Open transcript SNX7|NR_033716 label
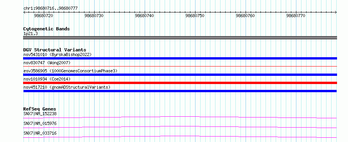Image resolution: width=348 pixels, height=142 pixels. tap(40, 133)
